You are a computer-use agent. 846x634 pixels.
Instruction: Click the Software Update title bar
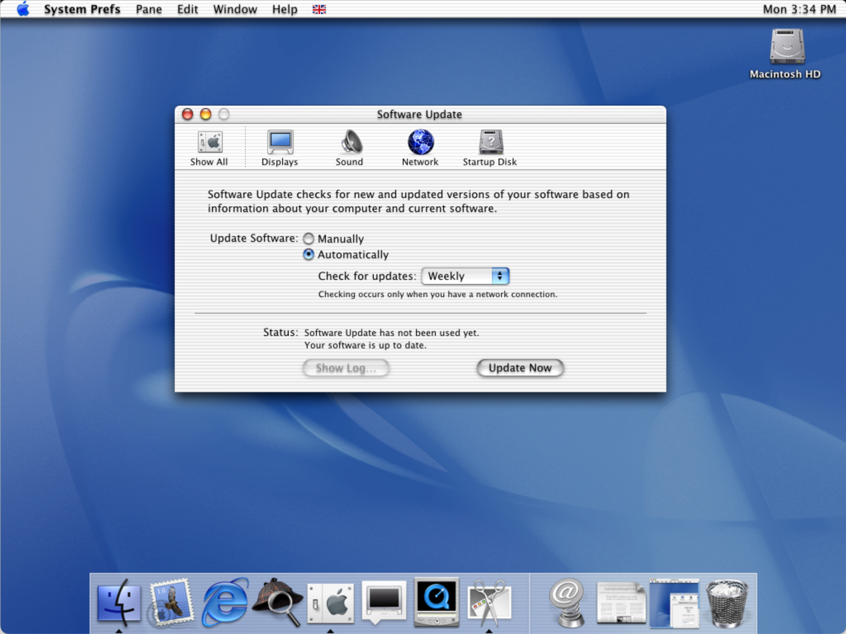point(419,114)
